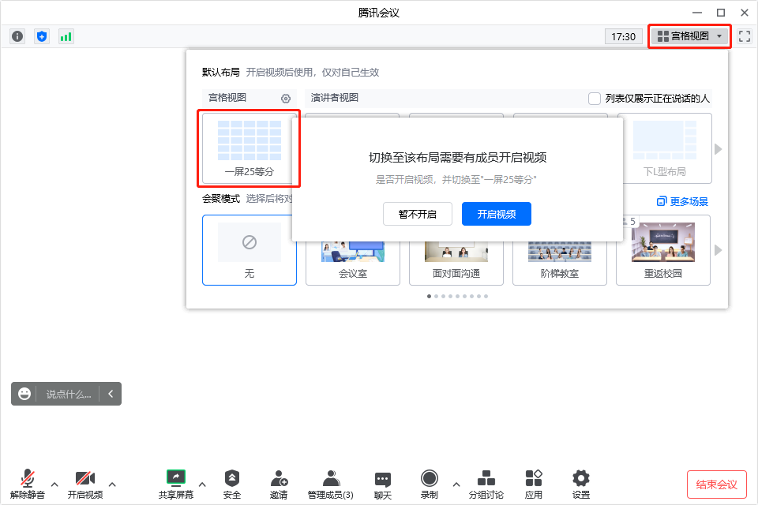Open 邀请 invite dialog

[279, 484]
